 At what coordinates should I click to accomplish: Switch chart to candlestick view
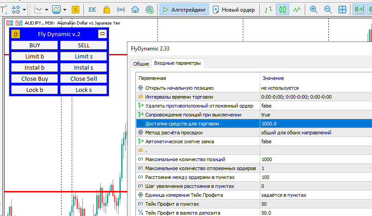[x=282, y=9]
